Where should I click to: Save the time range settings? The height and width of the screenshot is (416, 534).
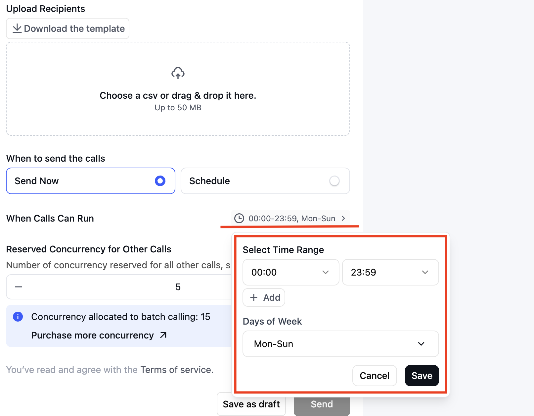pyautogui.click(x=422, y=376)
